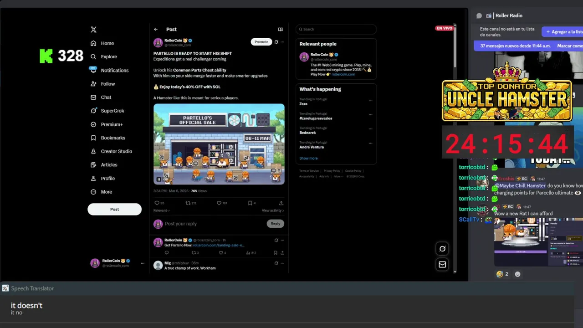Screen dimensions: 583x328
Task: Pause the GIF in the post image
Action: [x=159, y=179]
